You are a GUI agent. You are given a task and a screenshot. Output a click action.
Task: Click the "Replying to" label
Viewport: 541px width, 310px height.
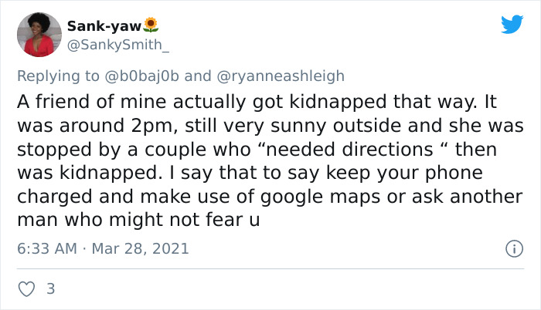58,76
